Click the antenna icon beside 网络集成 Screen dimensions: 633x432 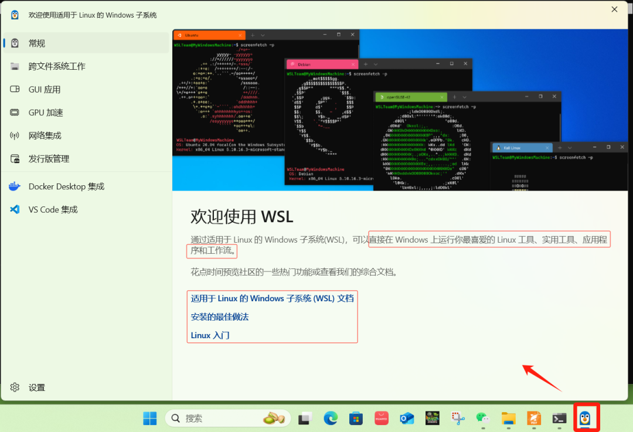point(15,135)
